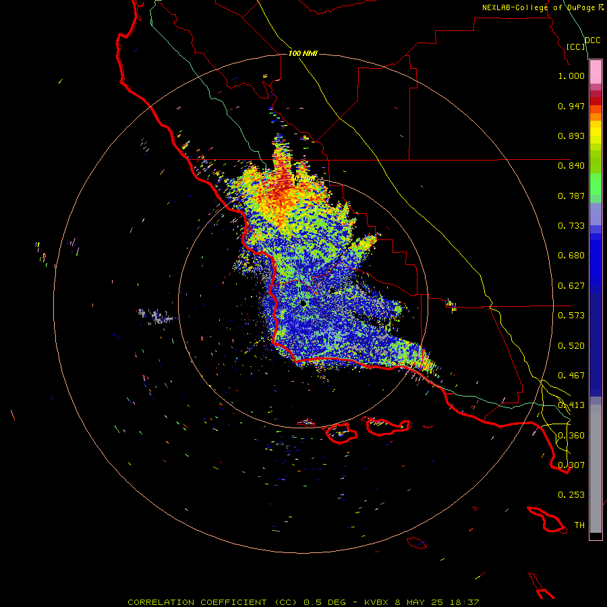Click the KVBX station identifier in the caption

click(x=378, y=602)
